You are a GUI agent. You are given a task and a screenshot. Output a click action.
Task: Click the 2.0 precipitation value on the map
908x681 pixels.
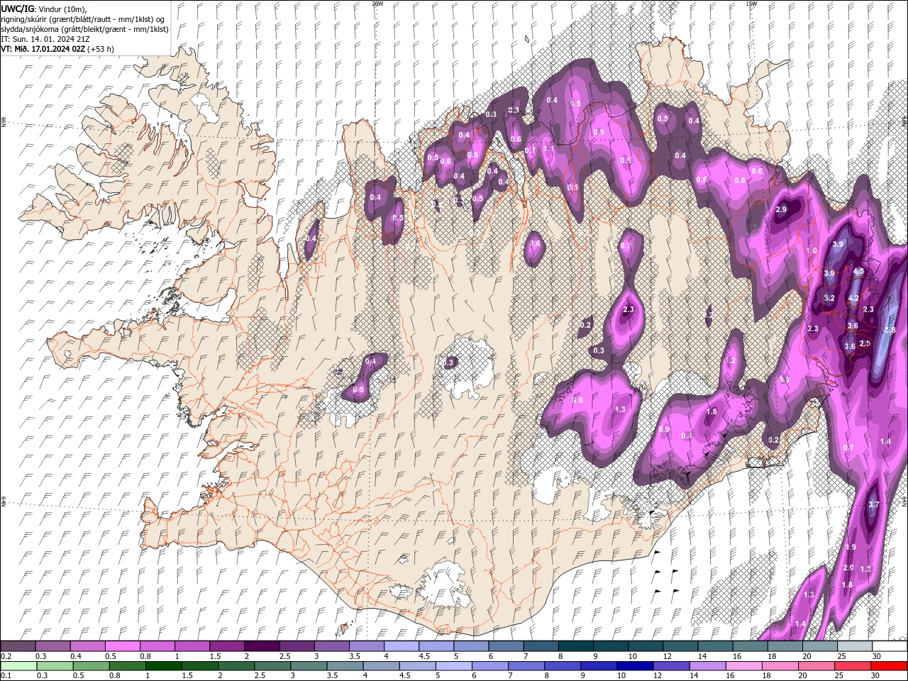point(848,567)
